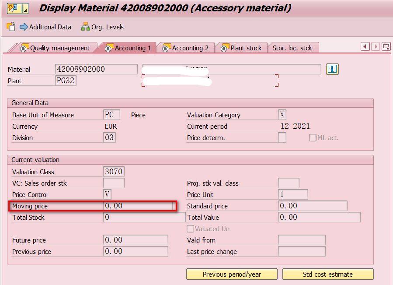Image resolution: width=393 pixels, height=285 pixels.
Task: Click the Standard price field
Action: [x=313, y=206]
